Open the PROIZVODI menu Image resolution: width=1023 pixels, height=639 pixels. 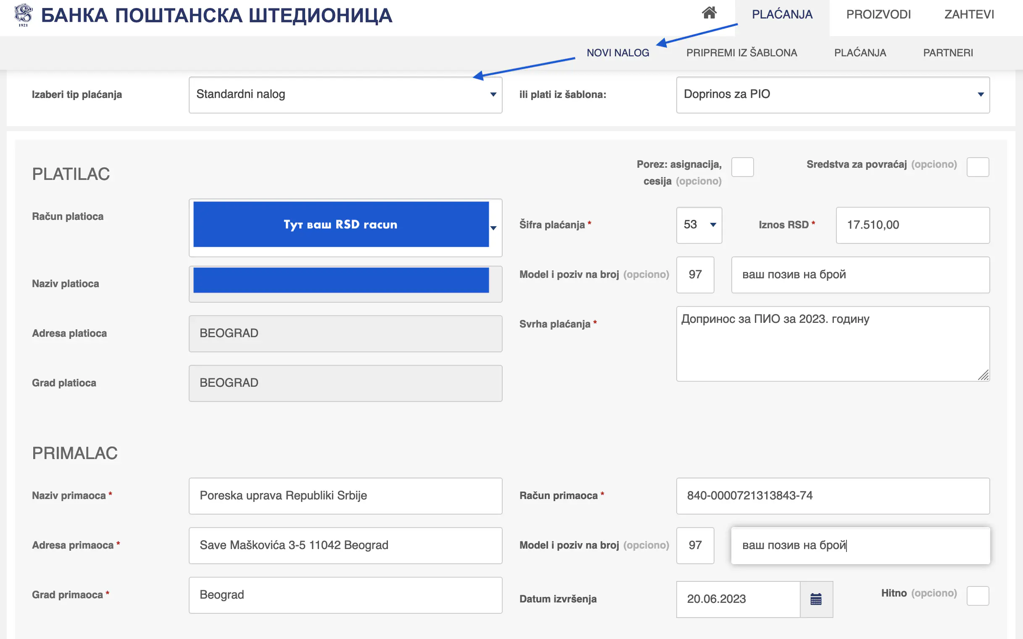[878, 14]
